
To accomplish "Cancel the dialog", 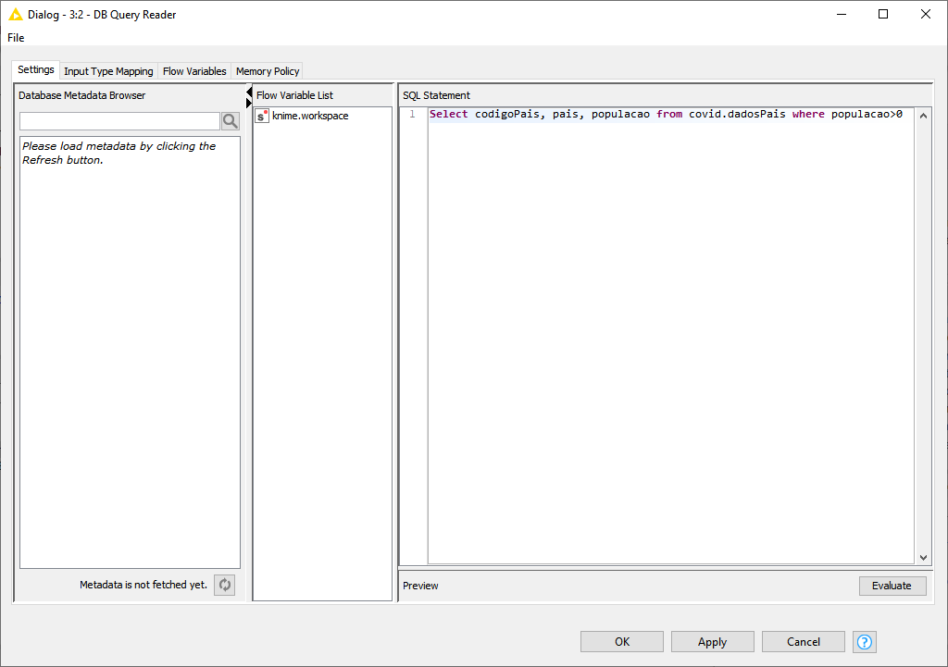I will (803, 642).
